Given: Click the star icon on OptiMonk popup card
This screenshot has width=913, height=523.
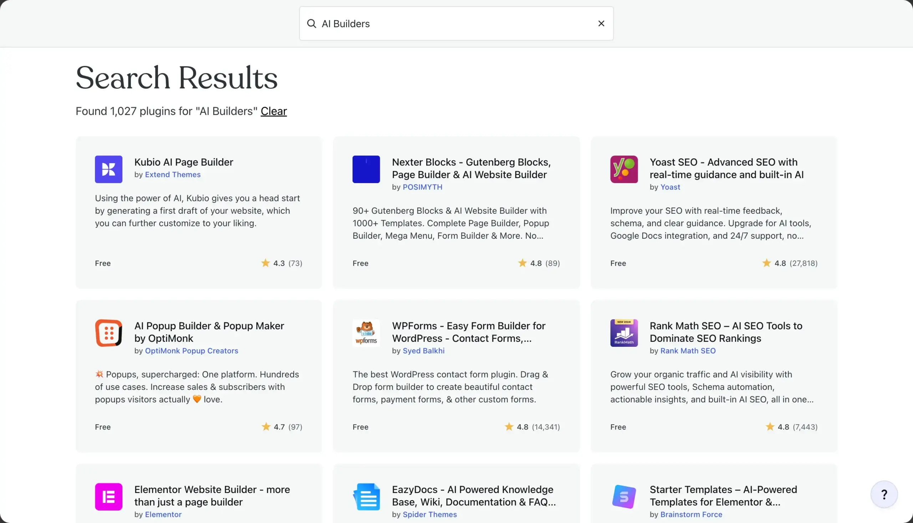Looking at the screenshot, I should 266,427.
